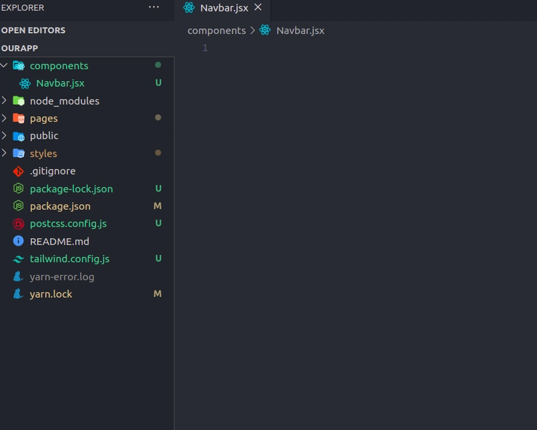Screen dimensions: 537x430
Task: Expand the public folder chevron
Action: pos(4,136)
